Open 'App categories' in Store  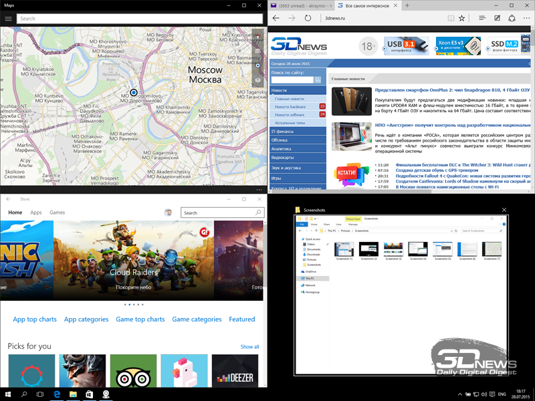86,319
